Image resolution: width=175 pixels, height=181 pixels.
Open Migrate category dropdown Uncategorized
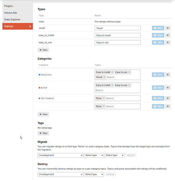click(60, 155)
